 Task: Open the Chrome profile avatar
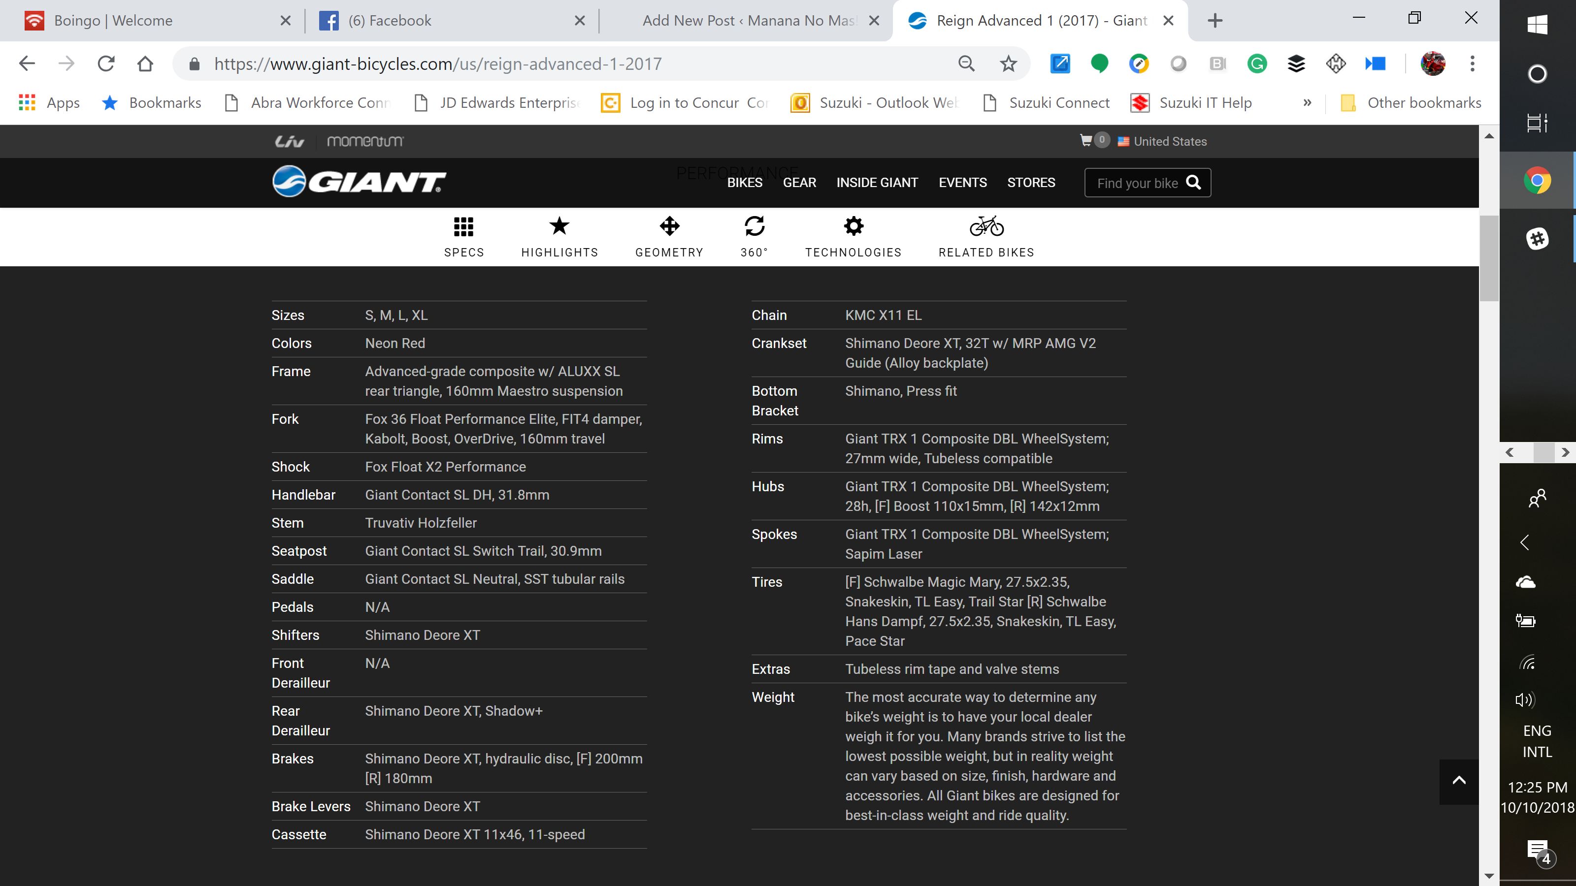(x=1433, y=63)
